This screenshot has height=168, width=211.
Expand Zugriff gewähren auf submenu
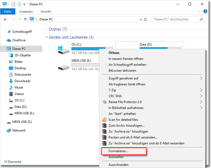152,78
